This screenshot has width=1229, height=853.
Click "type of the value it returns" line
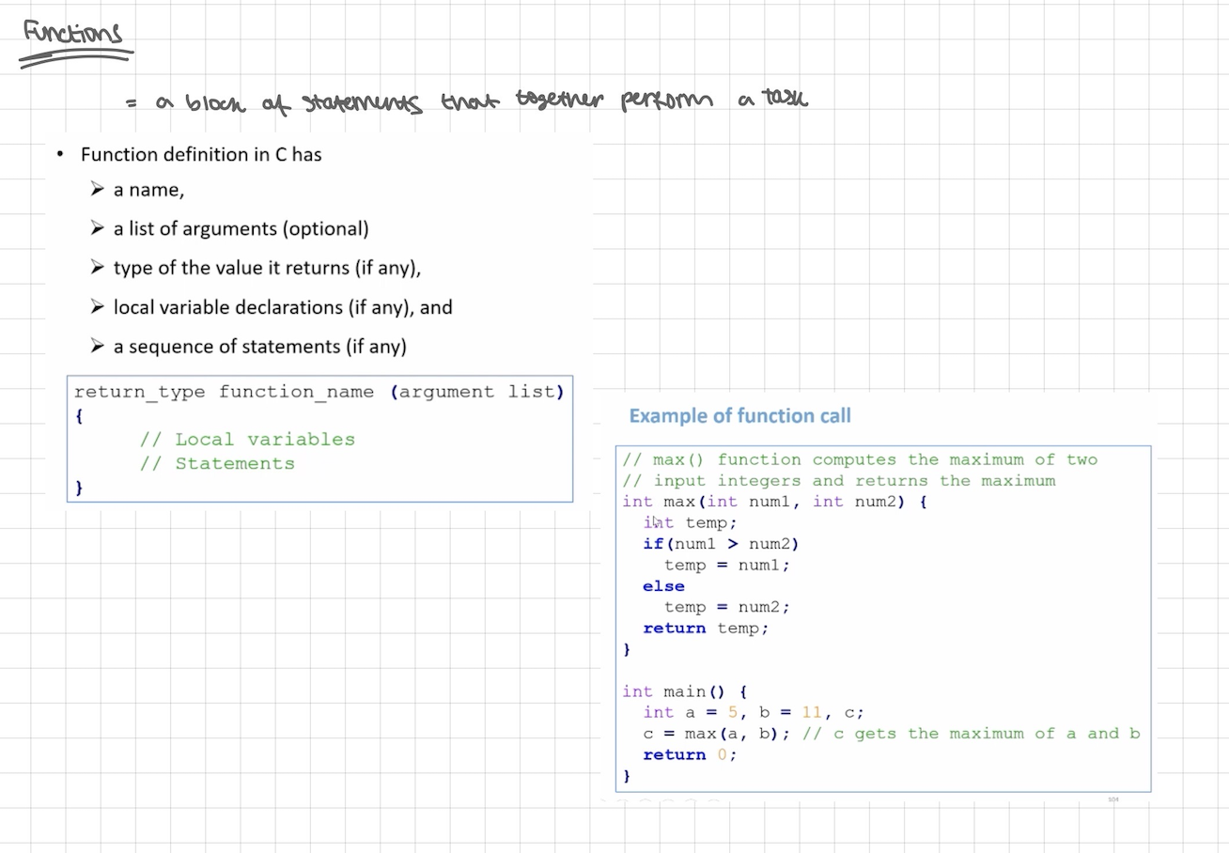point(267,269)
